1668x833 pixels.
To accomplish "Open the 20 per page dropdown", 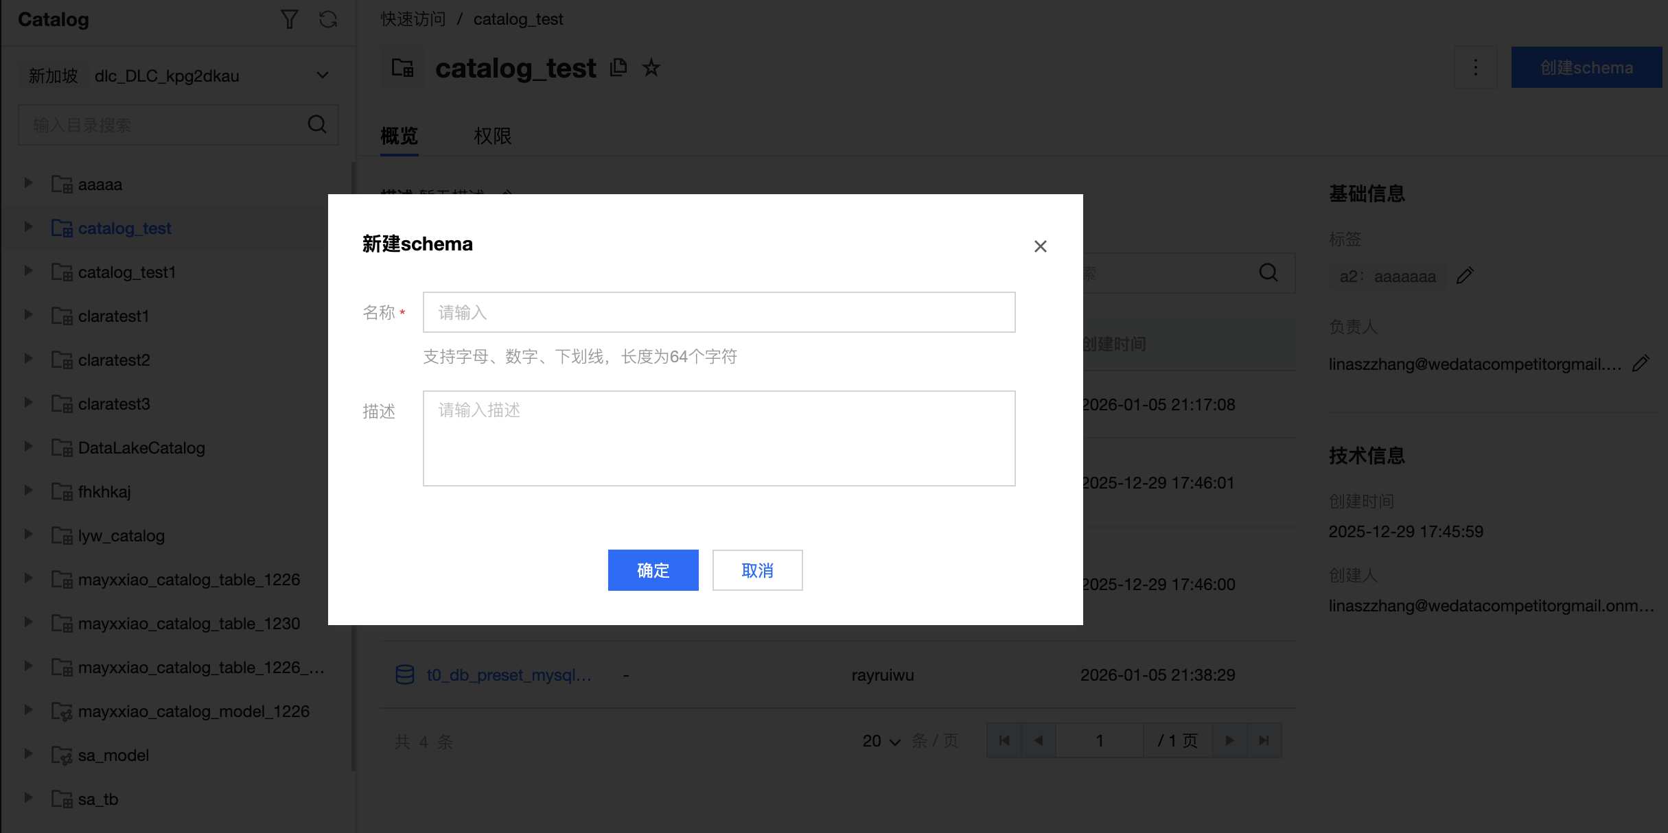I will point(881,741).
